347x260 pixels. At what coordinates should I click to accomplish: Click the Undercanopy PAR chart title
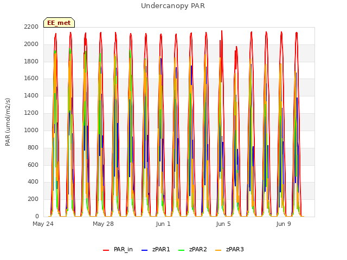coord(173,6)
